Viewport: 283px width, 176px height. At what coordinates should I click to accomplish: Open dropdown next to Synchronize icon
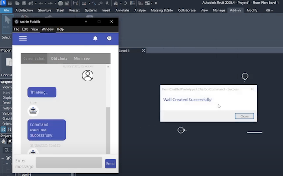pyautogui.click(x=36, y=3)
